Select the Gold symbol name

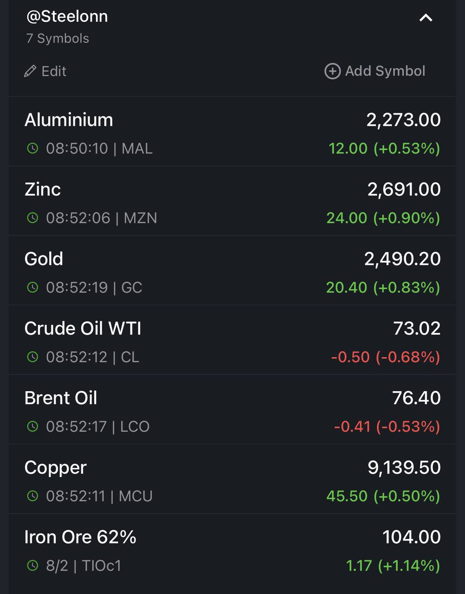click(44, 258)
